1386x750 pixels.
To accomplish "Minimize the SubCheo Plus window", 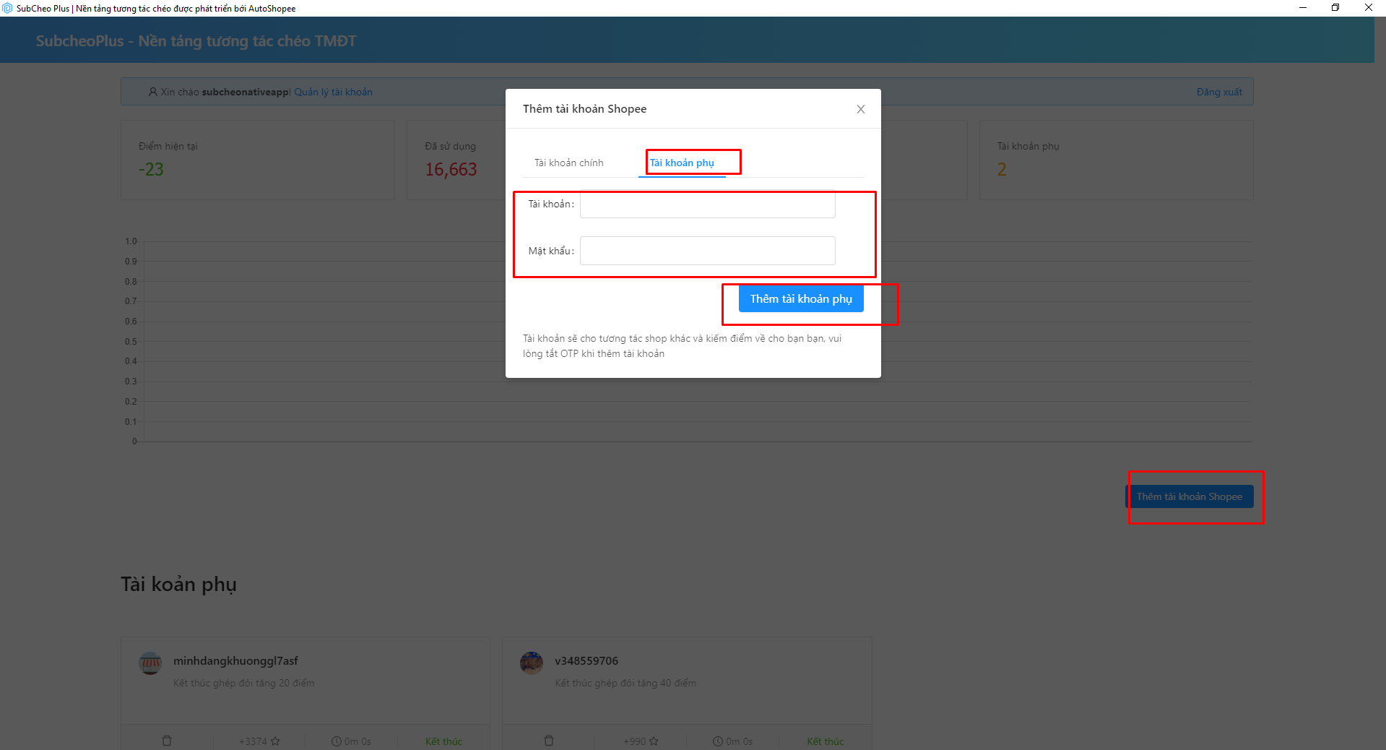I will tap(1303, 8).
